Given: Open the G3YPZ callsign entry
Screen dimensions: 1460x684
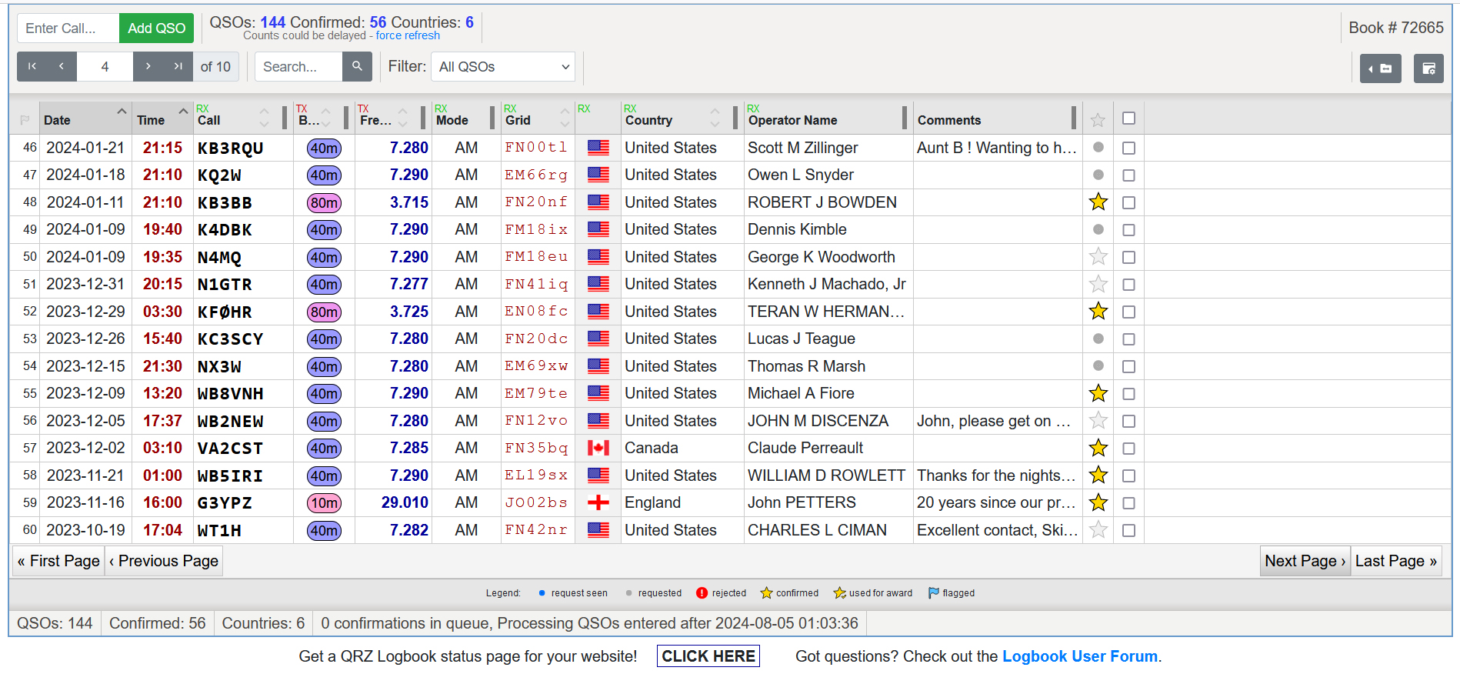Looking at the screenshot, I should click(225, 503).
